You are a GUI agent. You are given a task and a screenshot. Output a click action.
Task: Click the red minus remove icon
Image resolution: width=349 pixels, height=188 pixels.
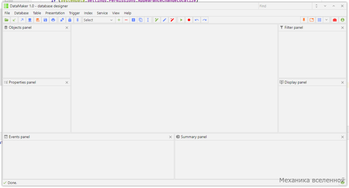click(x=126, y=20)
